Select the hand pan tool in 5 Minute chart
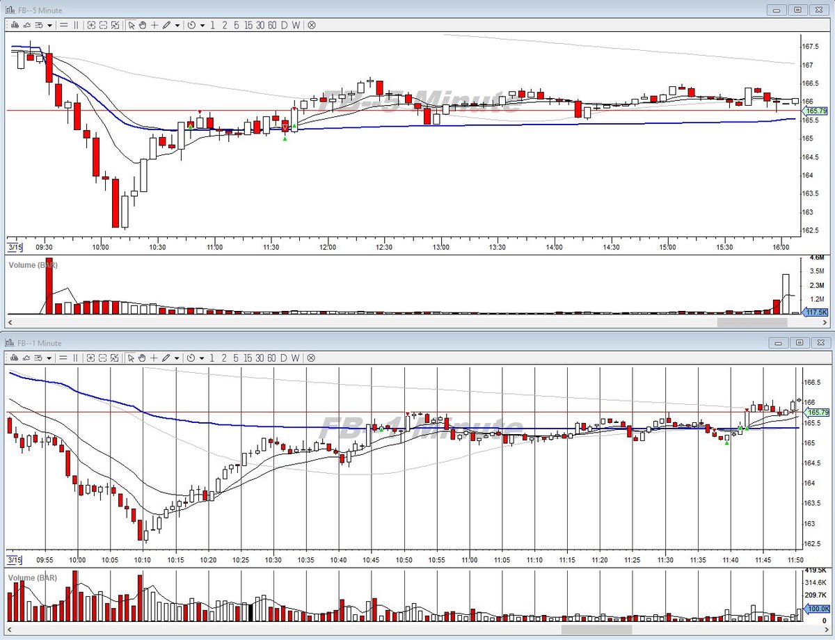Screen dimensions: 835x640 coord(143,25)
